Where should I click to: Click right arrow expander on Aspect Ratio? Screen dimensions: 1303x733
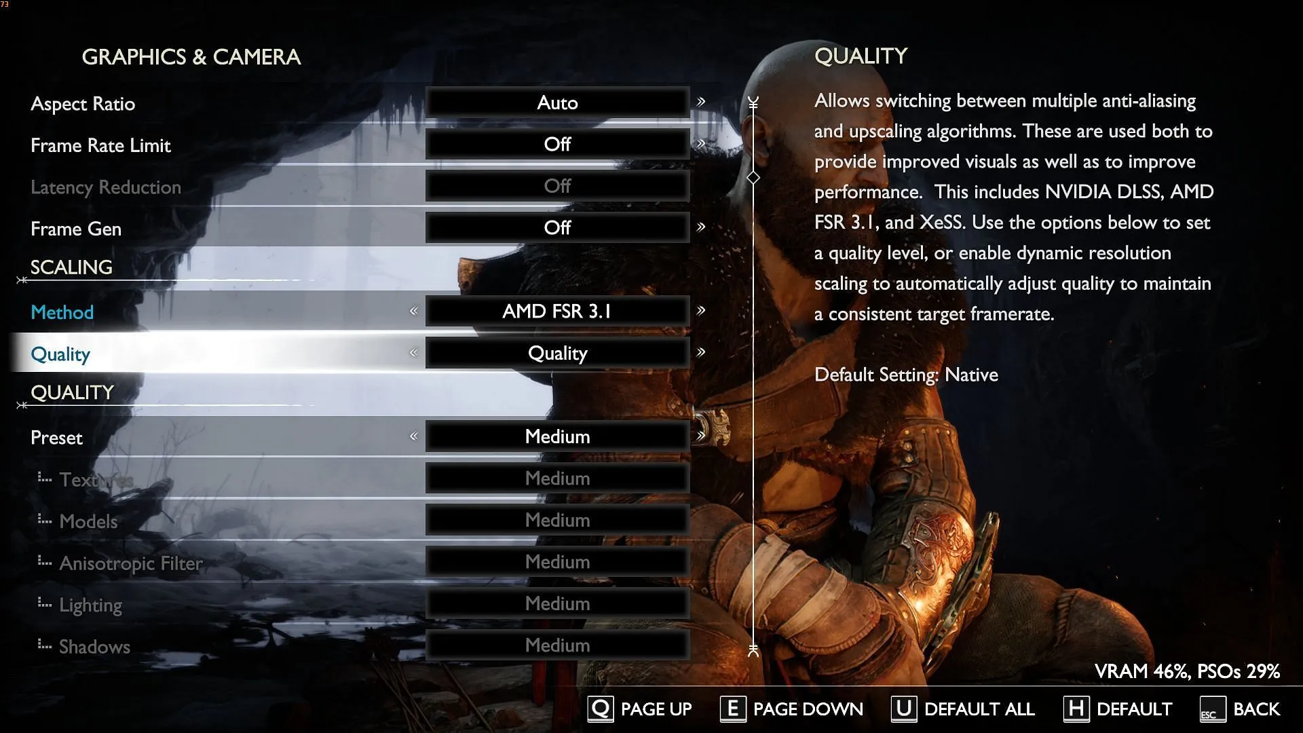tap(702, 101)
